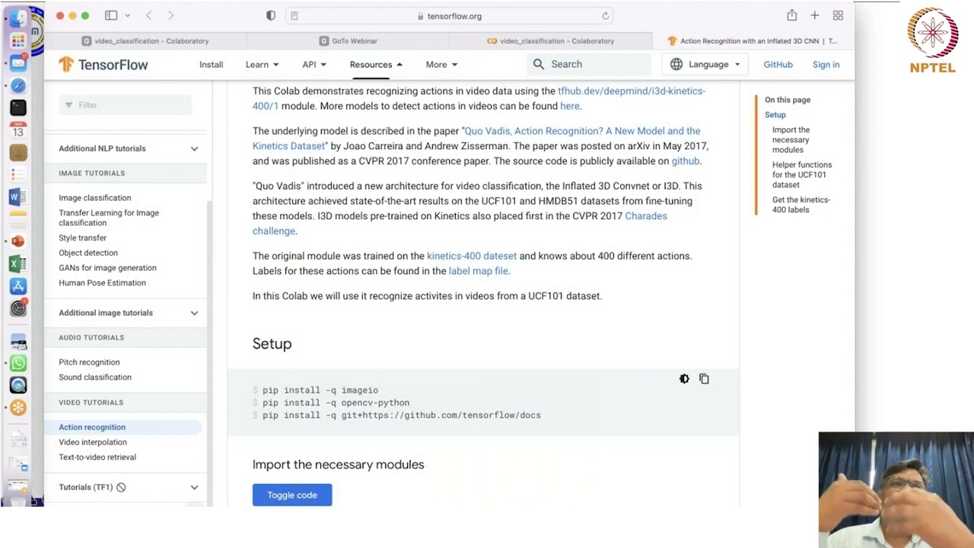
Task: Open Video interpolation tutorial in the sidebar
Action: (93, 442)
